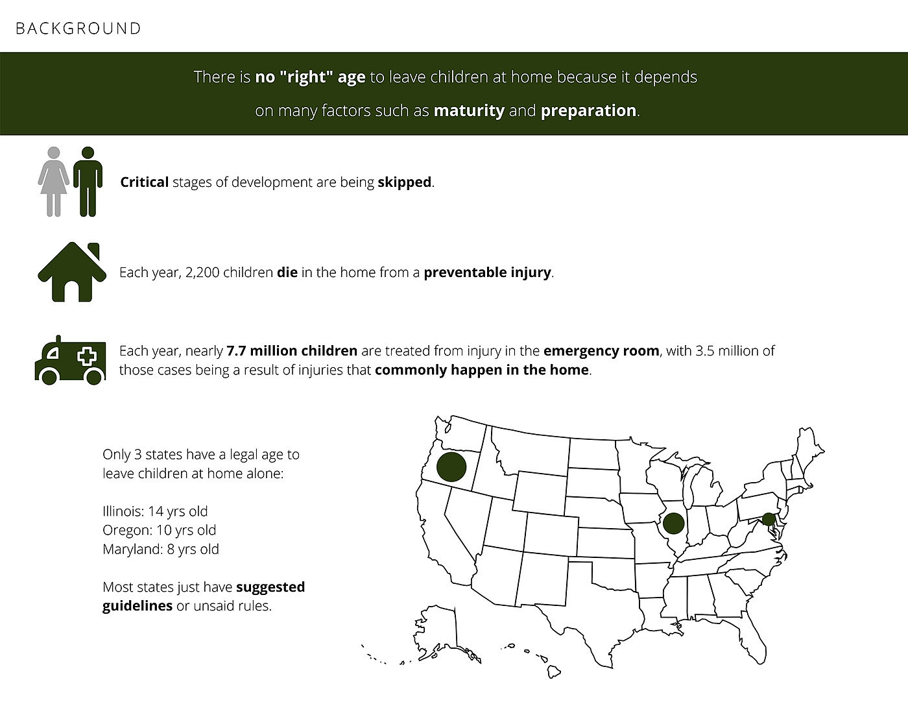Click the dark green male figure icon
The width and height of the screenshot is (908, 702).
88,182
